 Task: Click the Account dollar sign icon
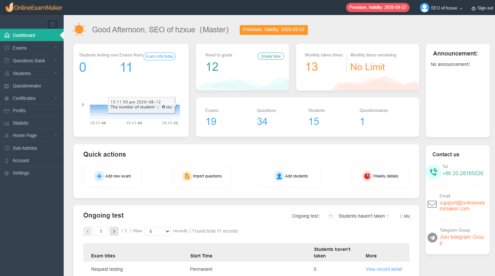(7, 161)
